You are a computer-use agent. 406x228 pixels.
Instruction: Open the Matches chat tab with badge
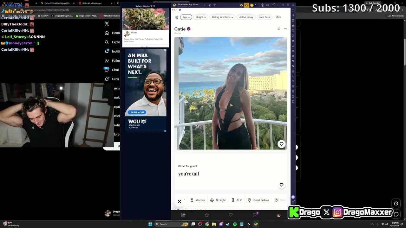pyautogui.click(x=255, y=215)
